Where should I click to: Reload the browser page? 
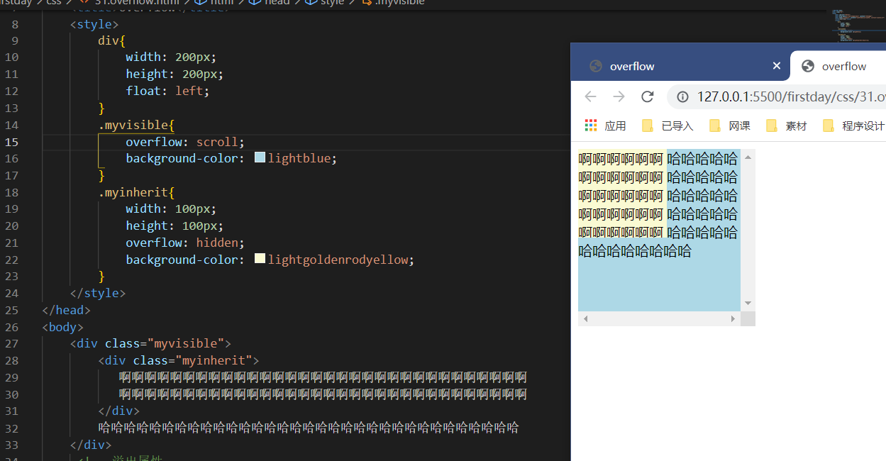[647, 96]
